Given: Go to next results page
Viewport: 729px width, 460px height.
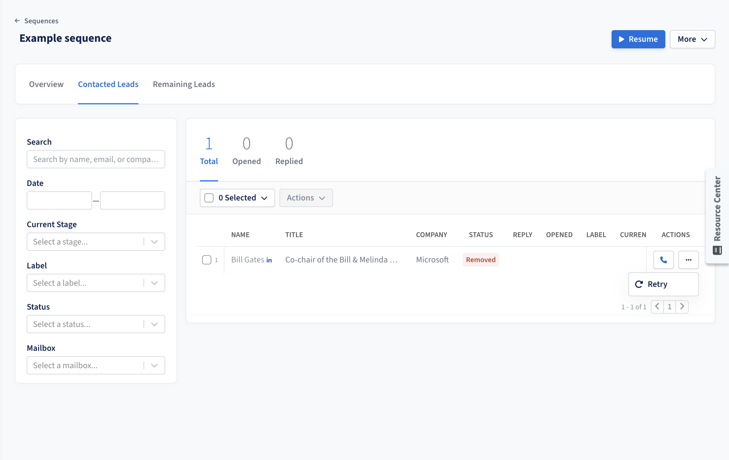Looking at the screenshot, I should [x=682, y=306].
